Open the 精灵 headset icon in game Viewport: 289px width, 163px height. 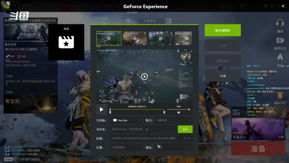[280, 24]
